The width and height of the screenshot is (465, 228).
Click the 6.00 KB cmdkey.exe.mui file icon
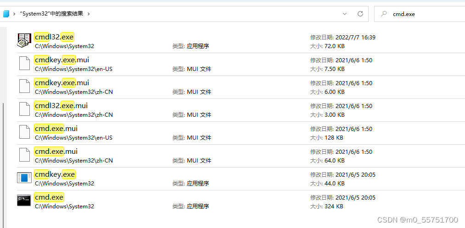pos(24,86)
